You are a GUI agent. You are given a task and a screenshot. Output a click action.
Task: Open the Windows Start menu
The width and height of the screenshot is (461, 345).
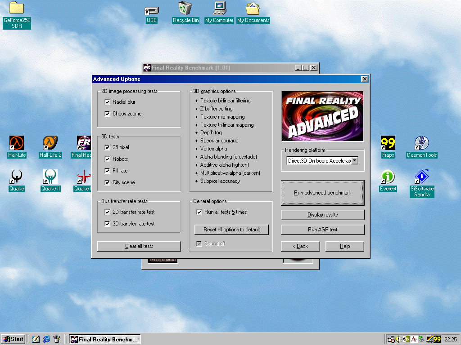(x=13, y=339)
